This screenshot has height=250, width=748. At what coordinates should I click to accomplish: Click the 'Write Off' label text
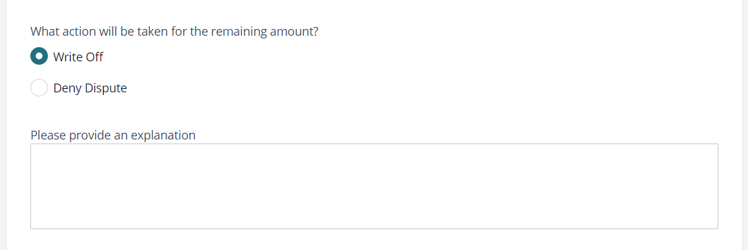tap(78, 57)
